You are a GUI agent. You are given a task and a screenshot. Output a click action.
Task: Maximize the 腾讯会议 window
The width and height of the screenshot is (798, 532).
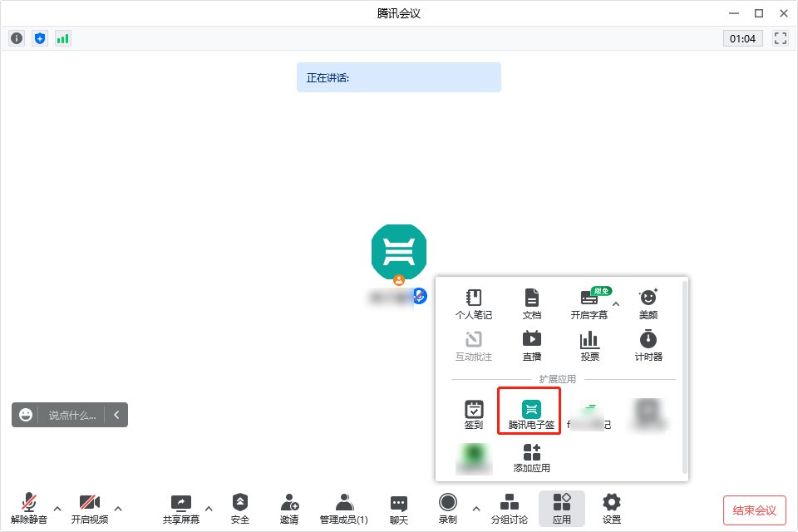click(759, 14)
